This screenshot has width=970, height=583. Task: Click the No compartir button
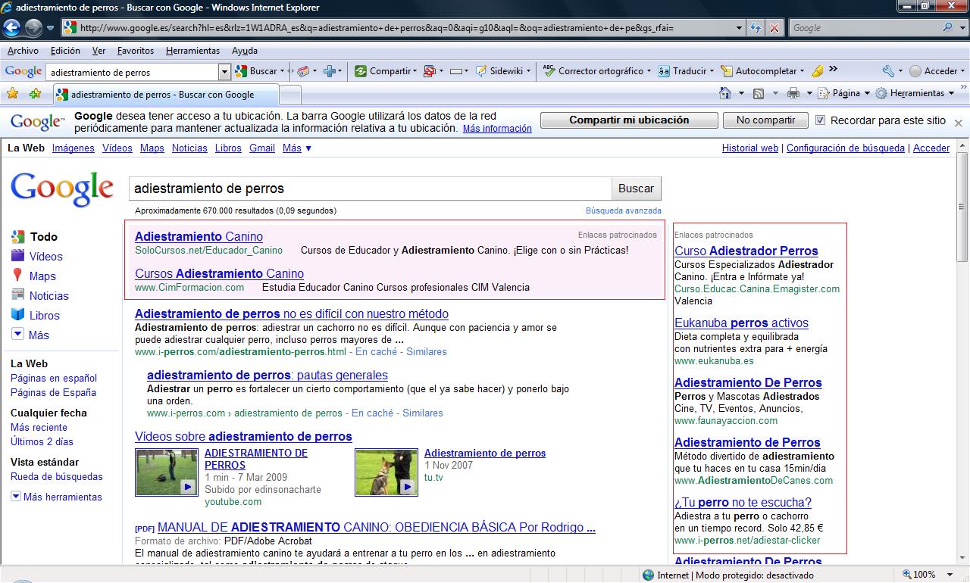(765, 120)
